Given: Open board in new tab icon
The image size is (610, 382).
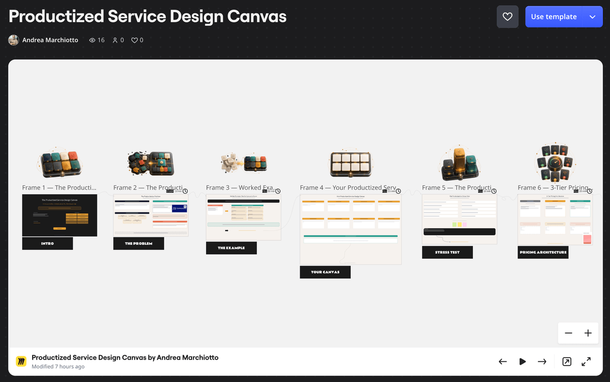Looking at the screenshot, I should (567, 362).
